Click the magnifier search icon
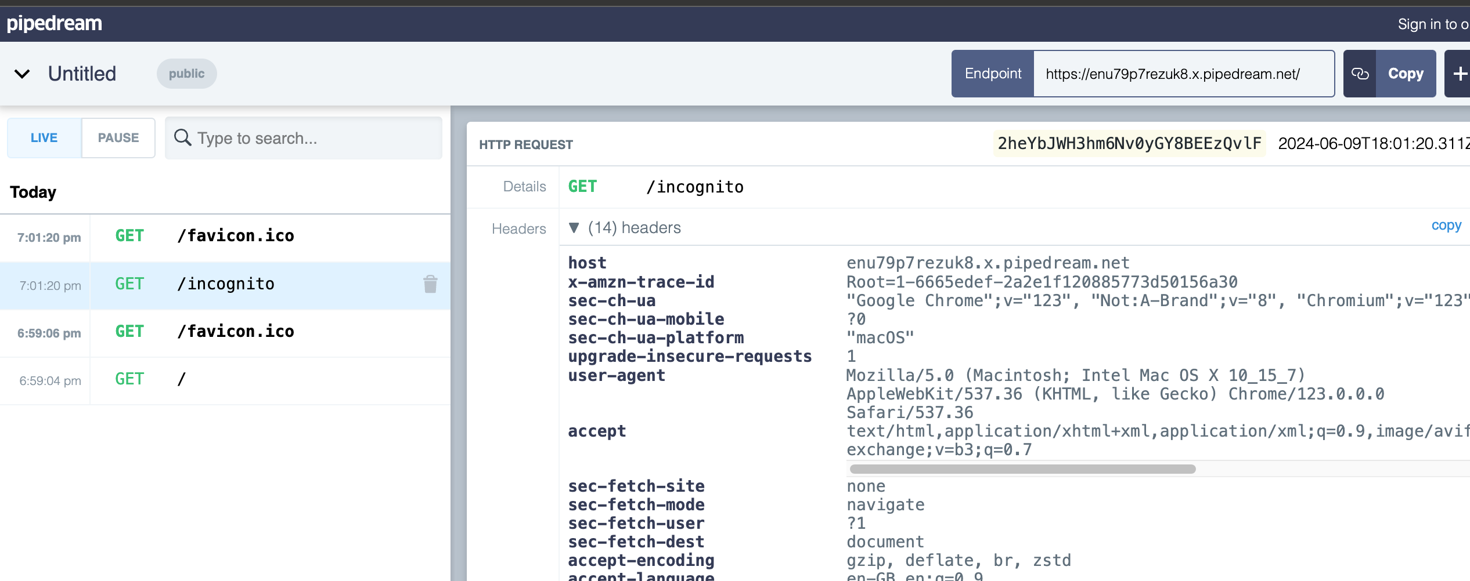1470x581 pixels. point(183,138)
